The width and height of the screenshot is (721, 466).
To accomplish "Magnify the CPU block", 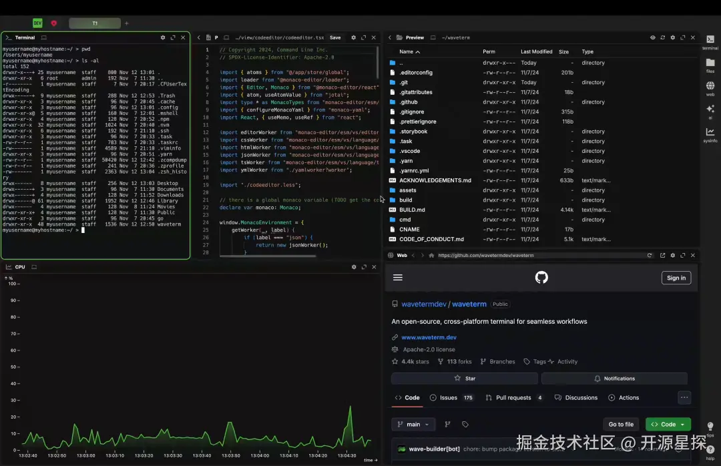I will [x=364, y=267].
